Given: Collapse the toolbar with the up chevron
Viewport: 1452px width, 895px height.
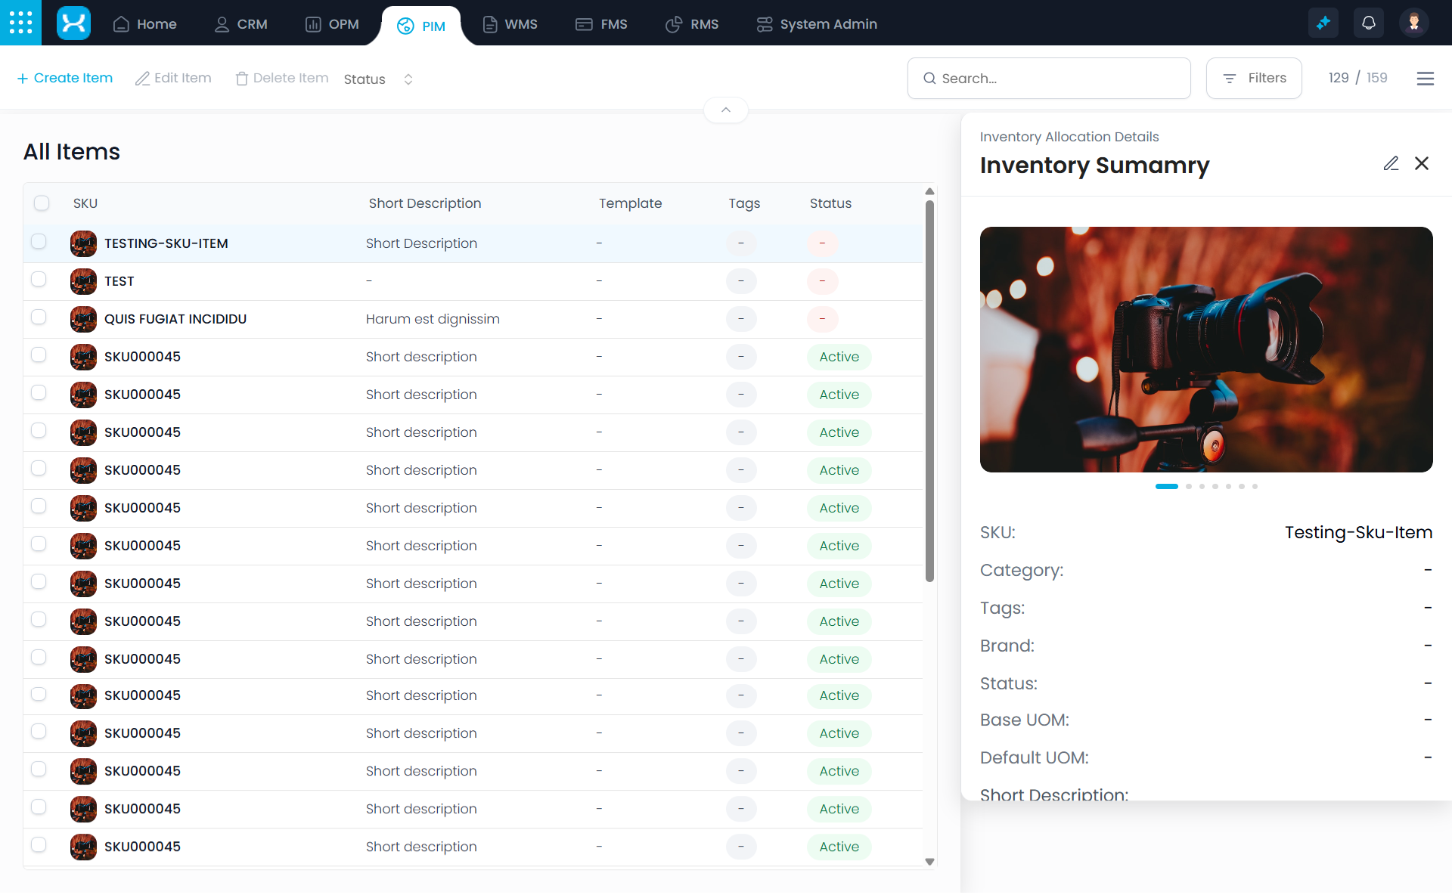Looking at the screenshot, I should point(725,110).
